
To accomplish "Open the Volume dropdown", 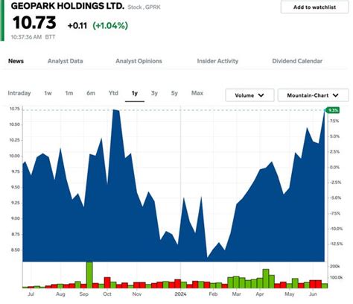I will coord(249,95).
